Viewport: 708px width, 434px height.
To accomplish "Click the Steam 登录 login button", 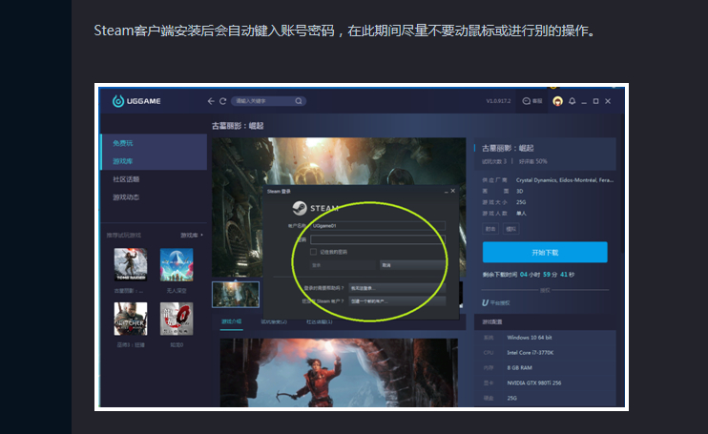I will [x=344, y=265].
